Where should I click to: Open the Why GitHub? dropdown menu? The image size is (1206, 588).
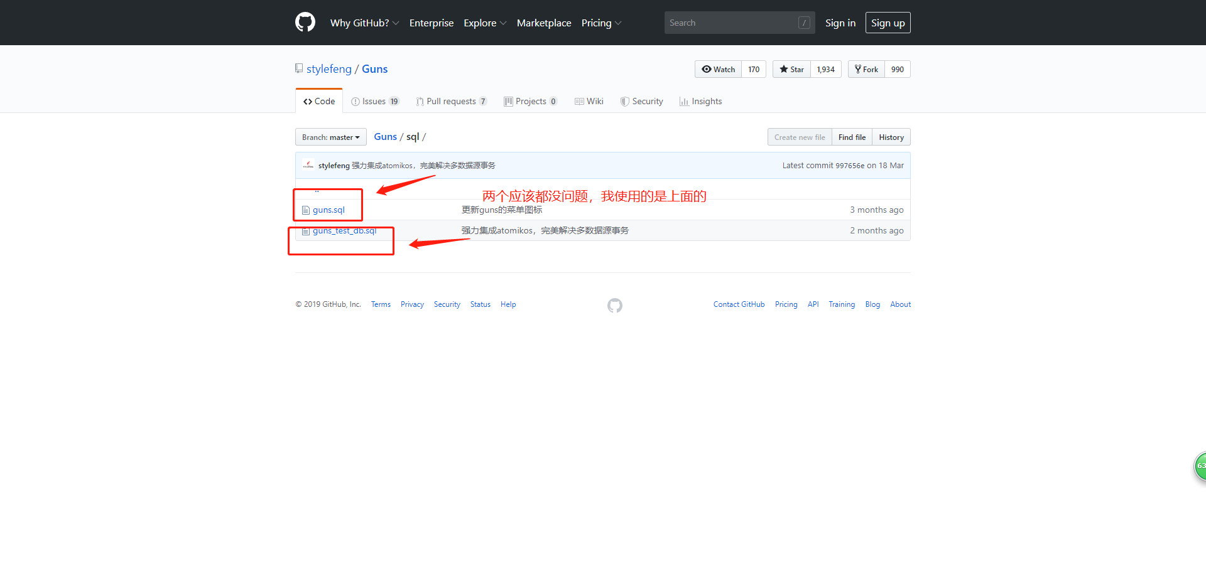364,23
